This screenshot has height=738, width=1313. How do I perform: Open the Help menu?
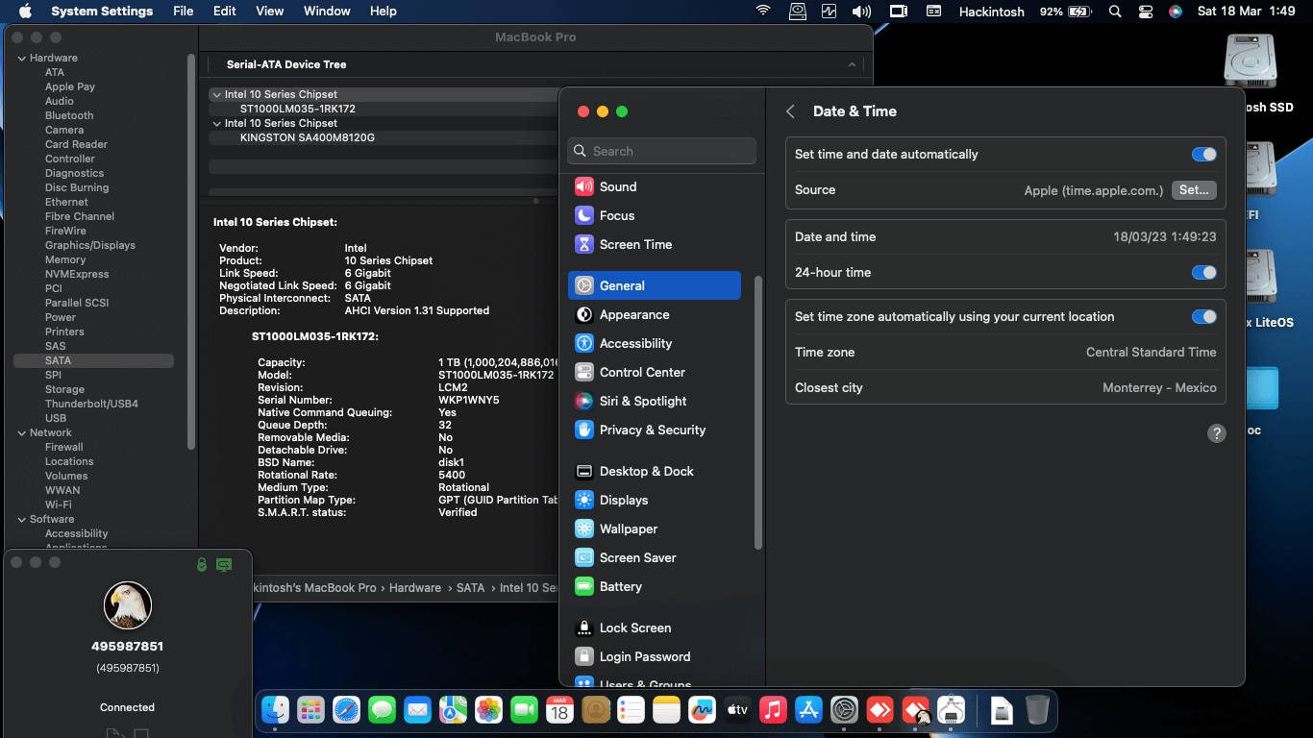pos(384,12)
